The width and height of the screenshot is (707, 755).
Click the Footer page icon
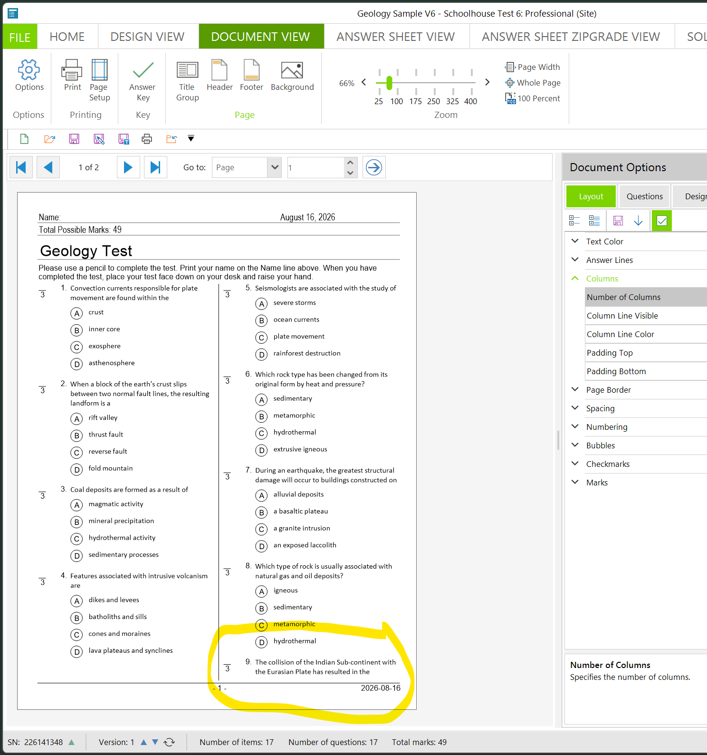[x=251, y=70]
